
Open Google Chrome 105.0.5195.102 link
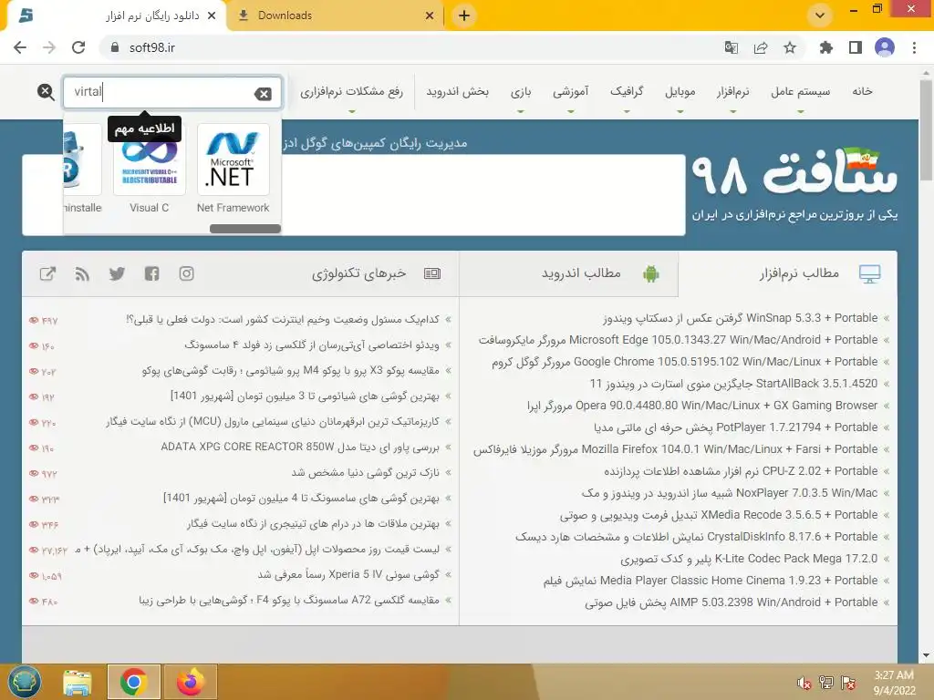684,362
